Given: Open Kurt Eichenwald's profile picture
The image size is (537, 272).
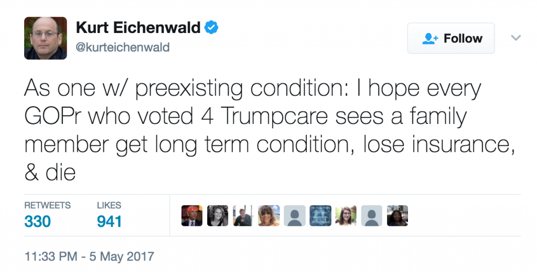Looking at the screenshot, I should click(x=46, y=38).
